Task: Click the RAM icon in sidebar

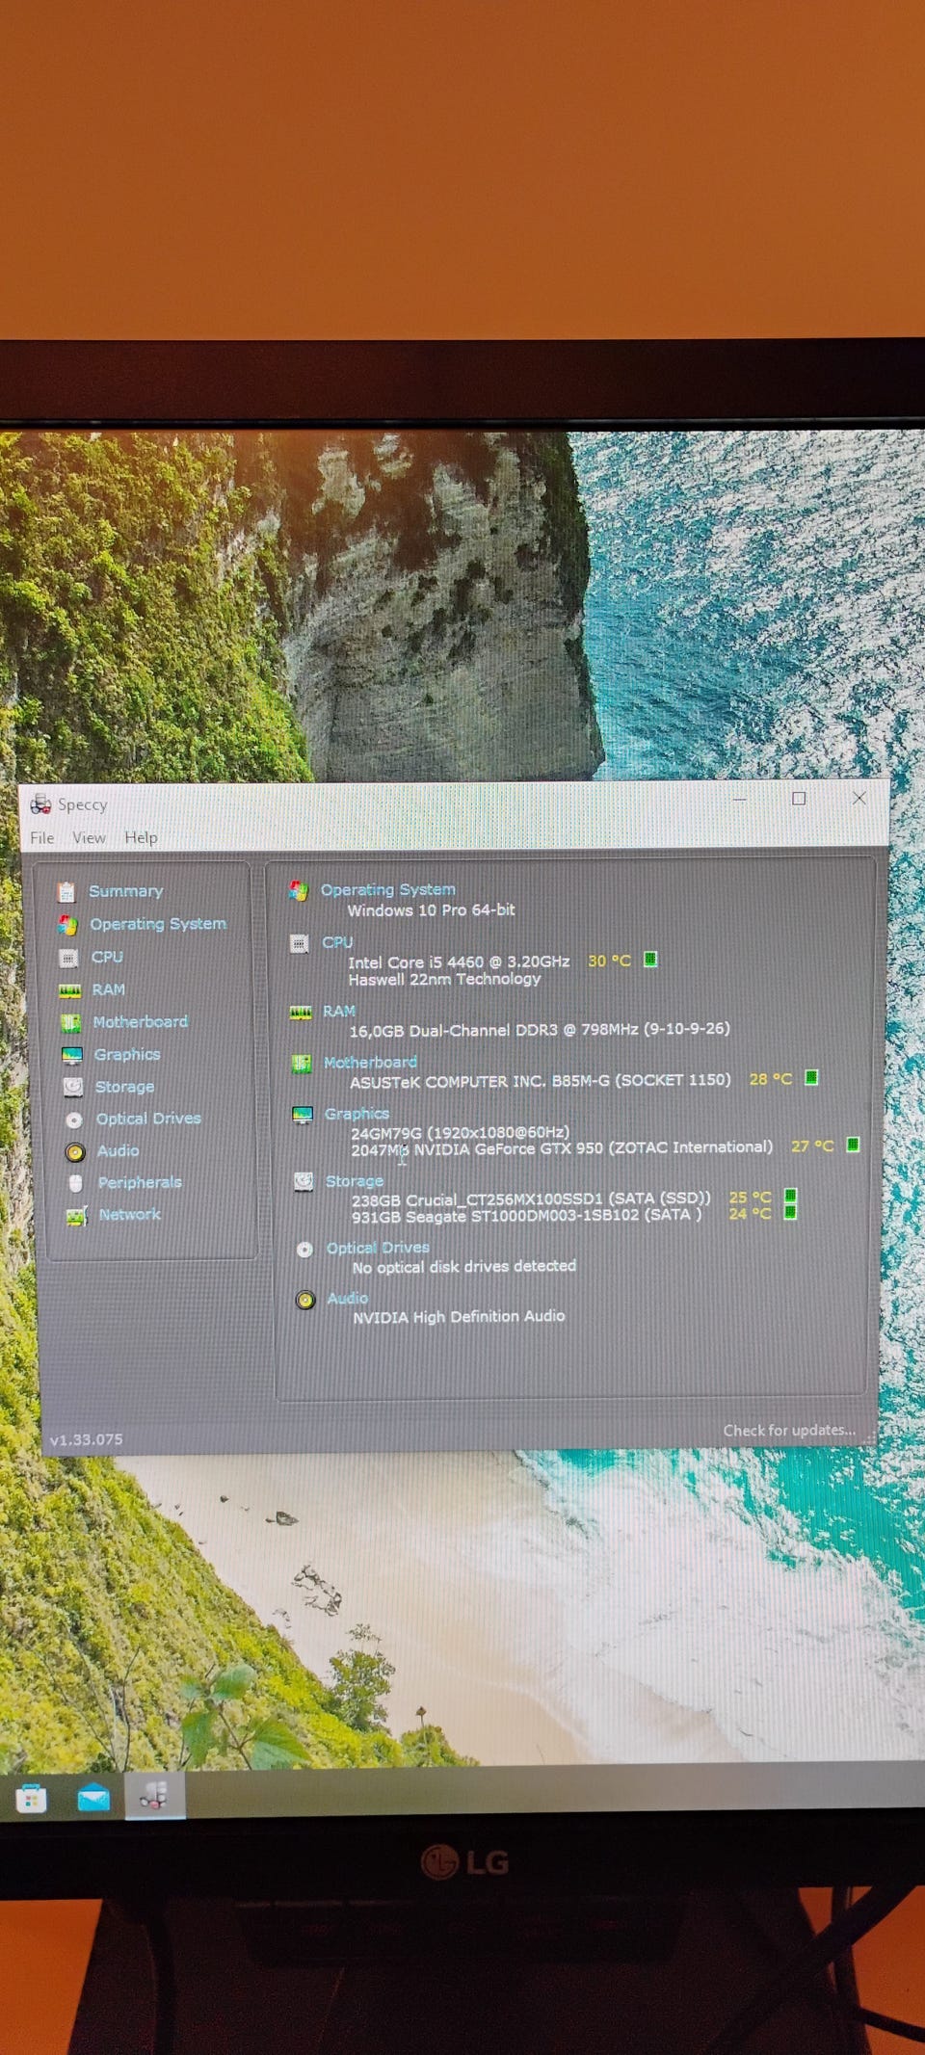Action: pyautogui.click(x=69, y=990)
